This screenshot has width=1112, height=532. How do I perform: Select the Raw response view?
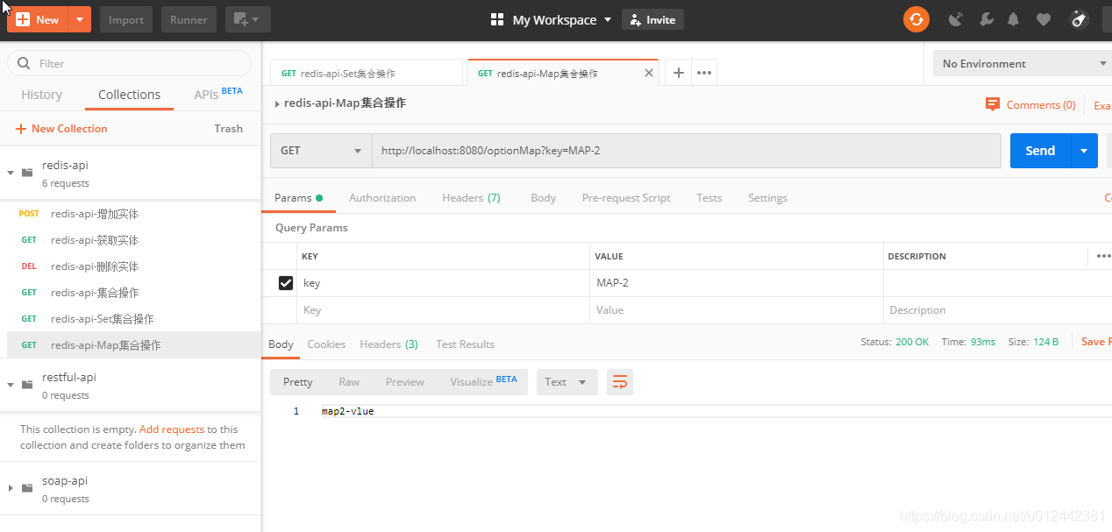pyautogui.click(x=349, y=381)
